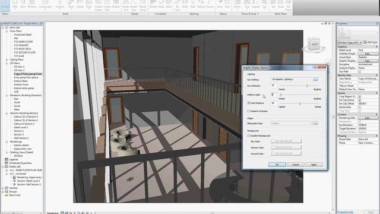This screenshot has height=214, width=380.
Task: Click Apply in Graphic Display Options
Action: [314, 165]
